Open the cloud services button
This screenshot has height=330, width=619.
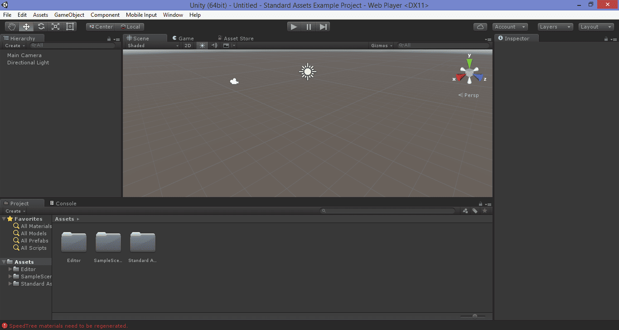coord(480,27)
